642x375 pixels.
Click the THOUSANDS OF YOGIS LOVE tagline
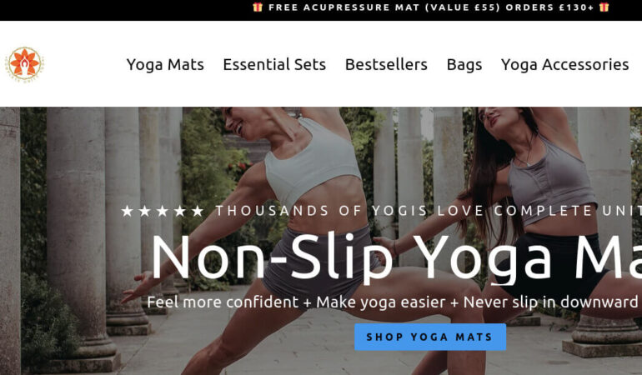point(429,211)
